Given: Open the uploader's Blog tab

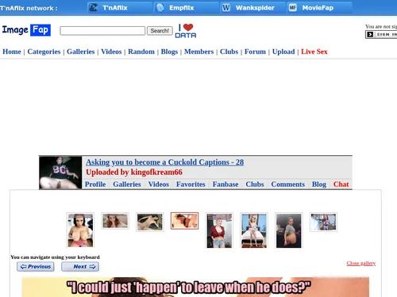Looking at the screenshot, I should click(319, 185).
